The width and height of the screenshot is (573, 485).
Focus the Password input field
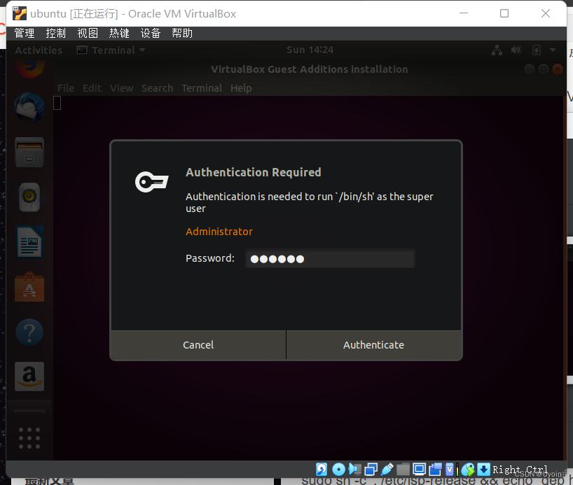point(330,258)
